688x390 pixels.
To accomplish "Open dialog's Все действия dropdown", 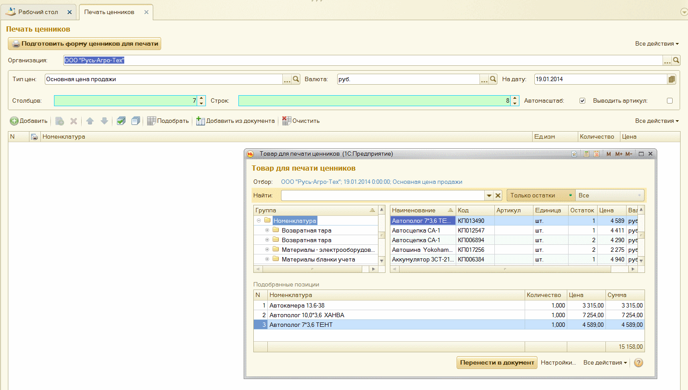I will pyautogui.click(x=605, y=363).
